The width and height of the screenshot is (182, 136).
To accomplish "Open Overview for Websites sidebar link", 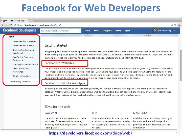I will (x=24, y=42).
